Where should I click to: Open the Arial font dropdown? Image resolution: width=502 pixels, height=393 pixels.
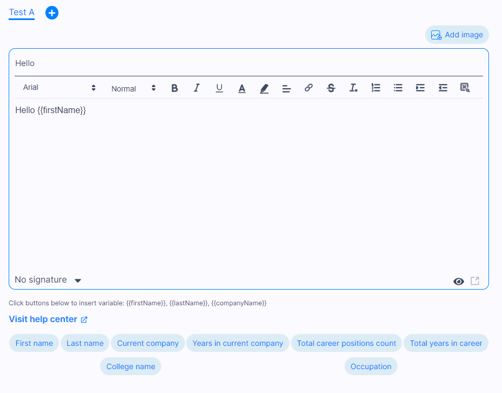click(59, 88)
